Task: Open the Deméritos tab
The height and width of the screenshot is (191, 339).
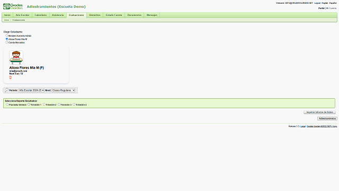Action: coord(95,15)
